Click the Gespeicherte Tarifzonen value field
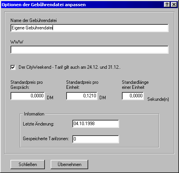Screen dimensions: 179x173 (96, 139)
